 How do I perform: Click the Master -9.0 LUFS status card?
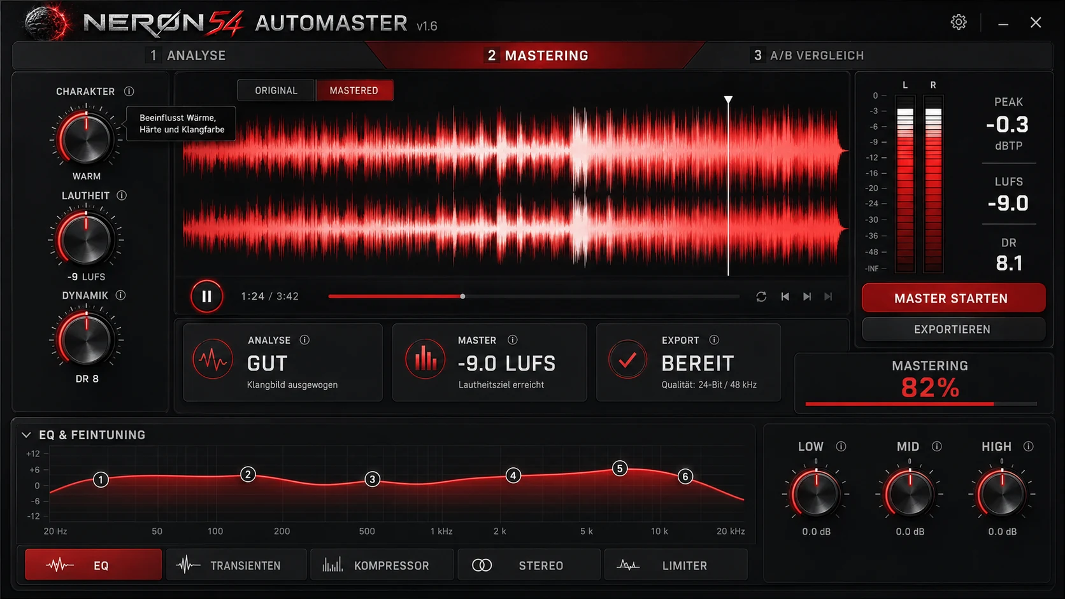489,362
